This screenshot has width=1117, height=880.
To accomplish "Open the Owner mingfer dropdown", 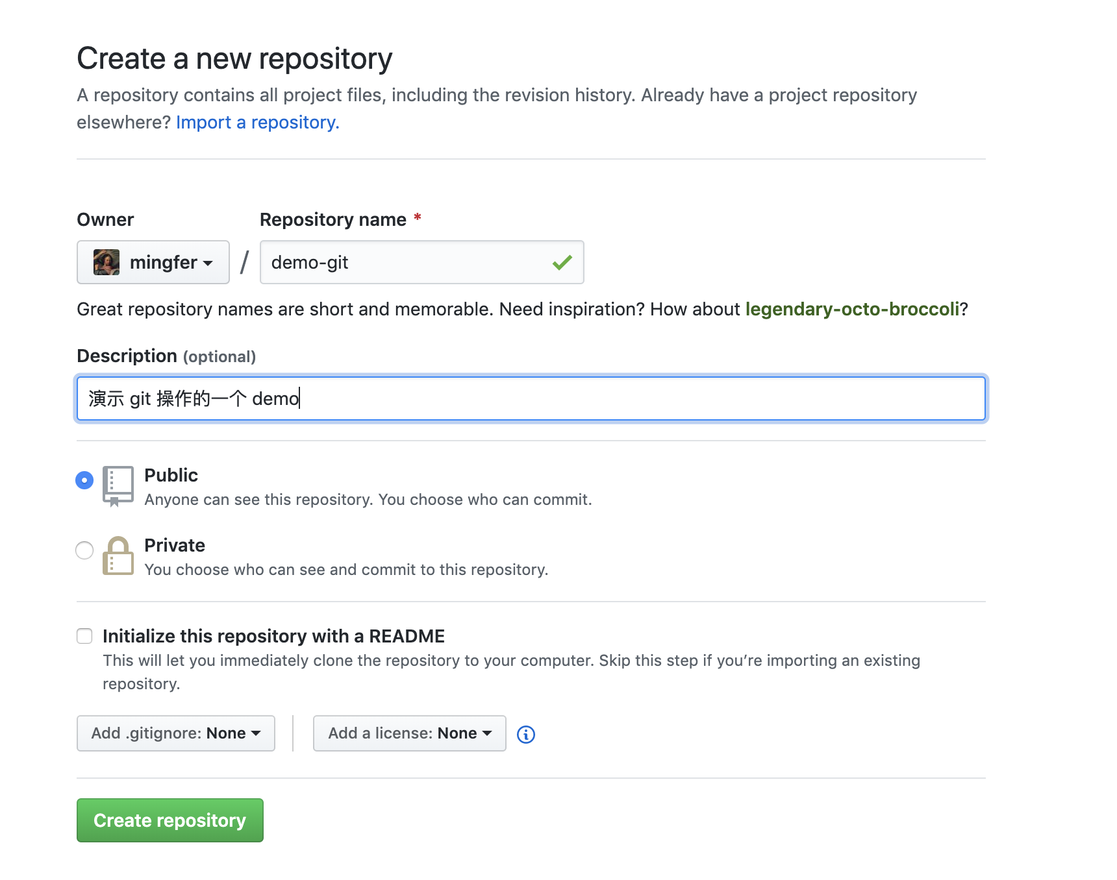I will click(x=153, y=262).
